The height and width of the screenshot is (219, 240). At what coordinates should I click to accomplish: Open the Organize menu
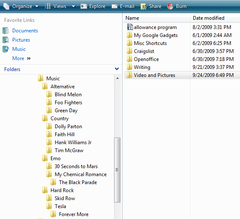pyautogui.click(x=21, y=6)
